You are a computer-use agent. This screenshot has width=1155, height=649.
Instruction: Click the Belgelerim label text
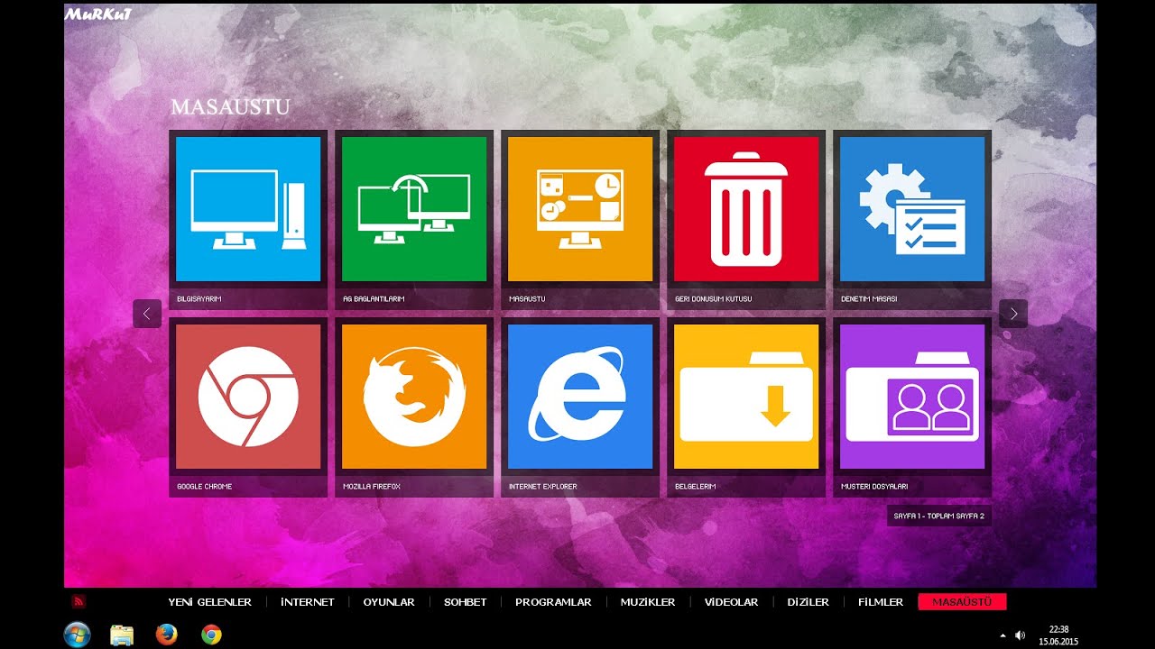click(696, 486)
